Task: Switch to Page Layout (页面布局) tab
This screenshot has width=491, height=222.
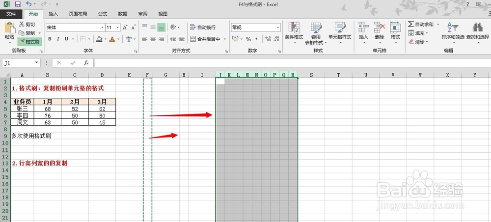Action: coord(78,14)
